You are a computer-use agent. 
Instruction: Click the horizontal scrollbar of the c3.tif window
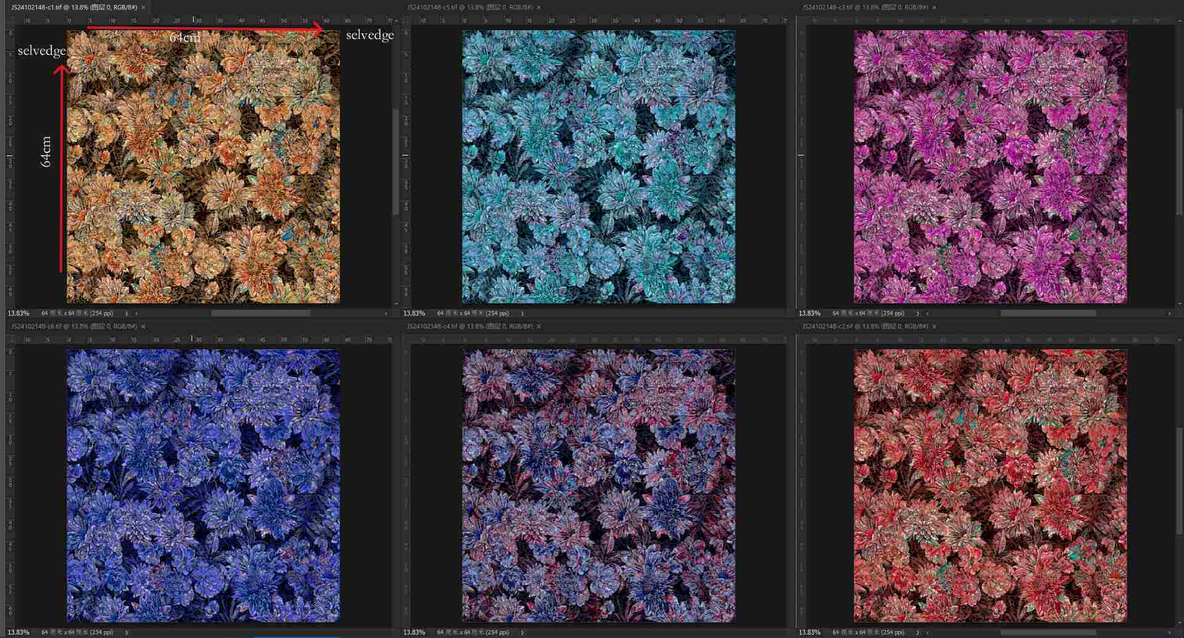pos(1048,313)
